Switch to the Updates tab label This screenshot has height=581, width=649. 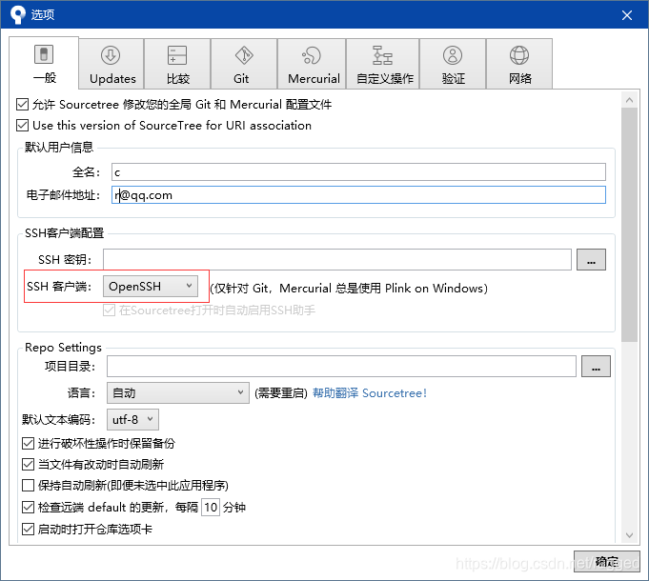pyautogui.click(x=112, y=78)
